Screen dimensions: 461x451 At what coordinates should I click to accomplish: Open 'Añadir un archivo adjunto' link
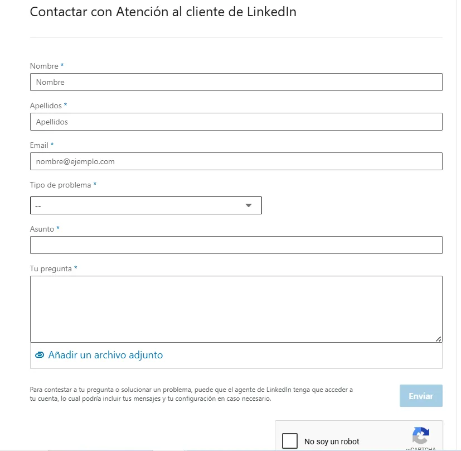(104, 355)
